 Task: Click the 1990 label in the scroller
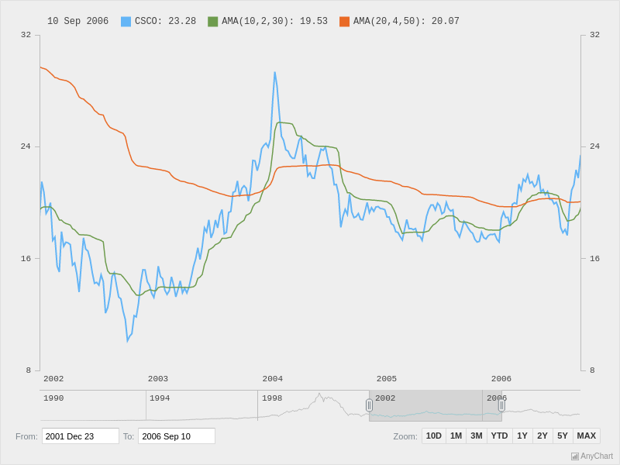point(53,398)
